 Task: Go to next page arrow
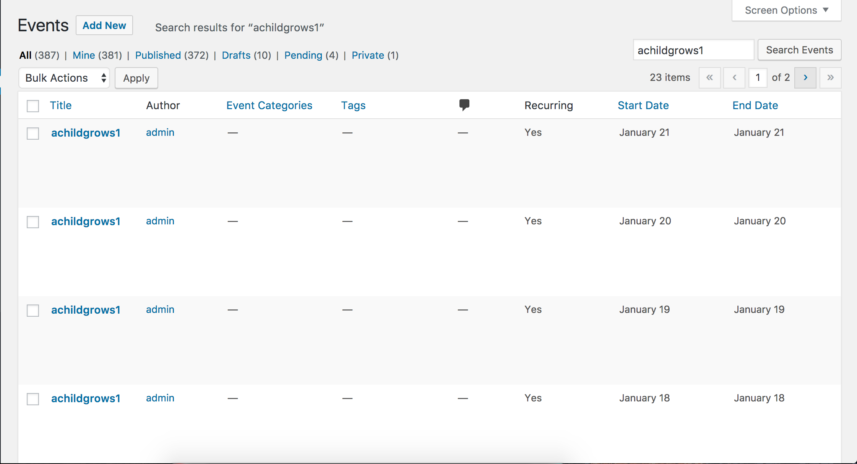coord(805,78)
